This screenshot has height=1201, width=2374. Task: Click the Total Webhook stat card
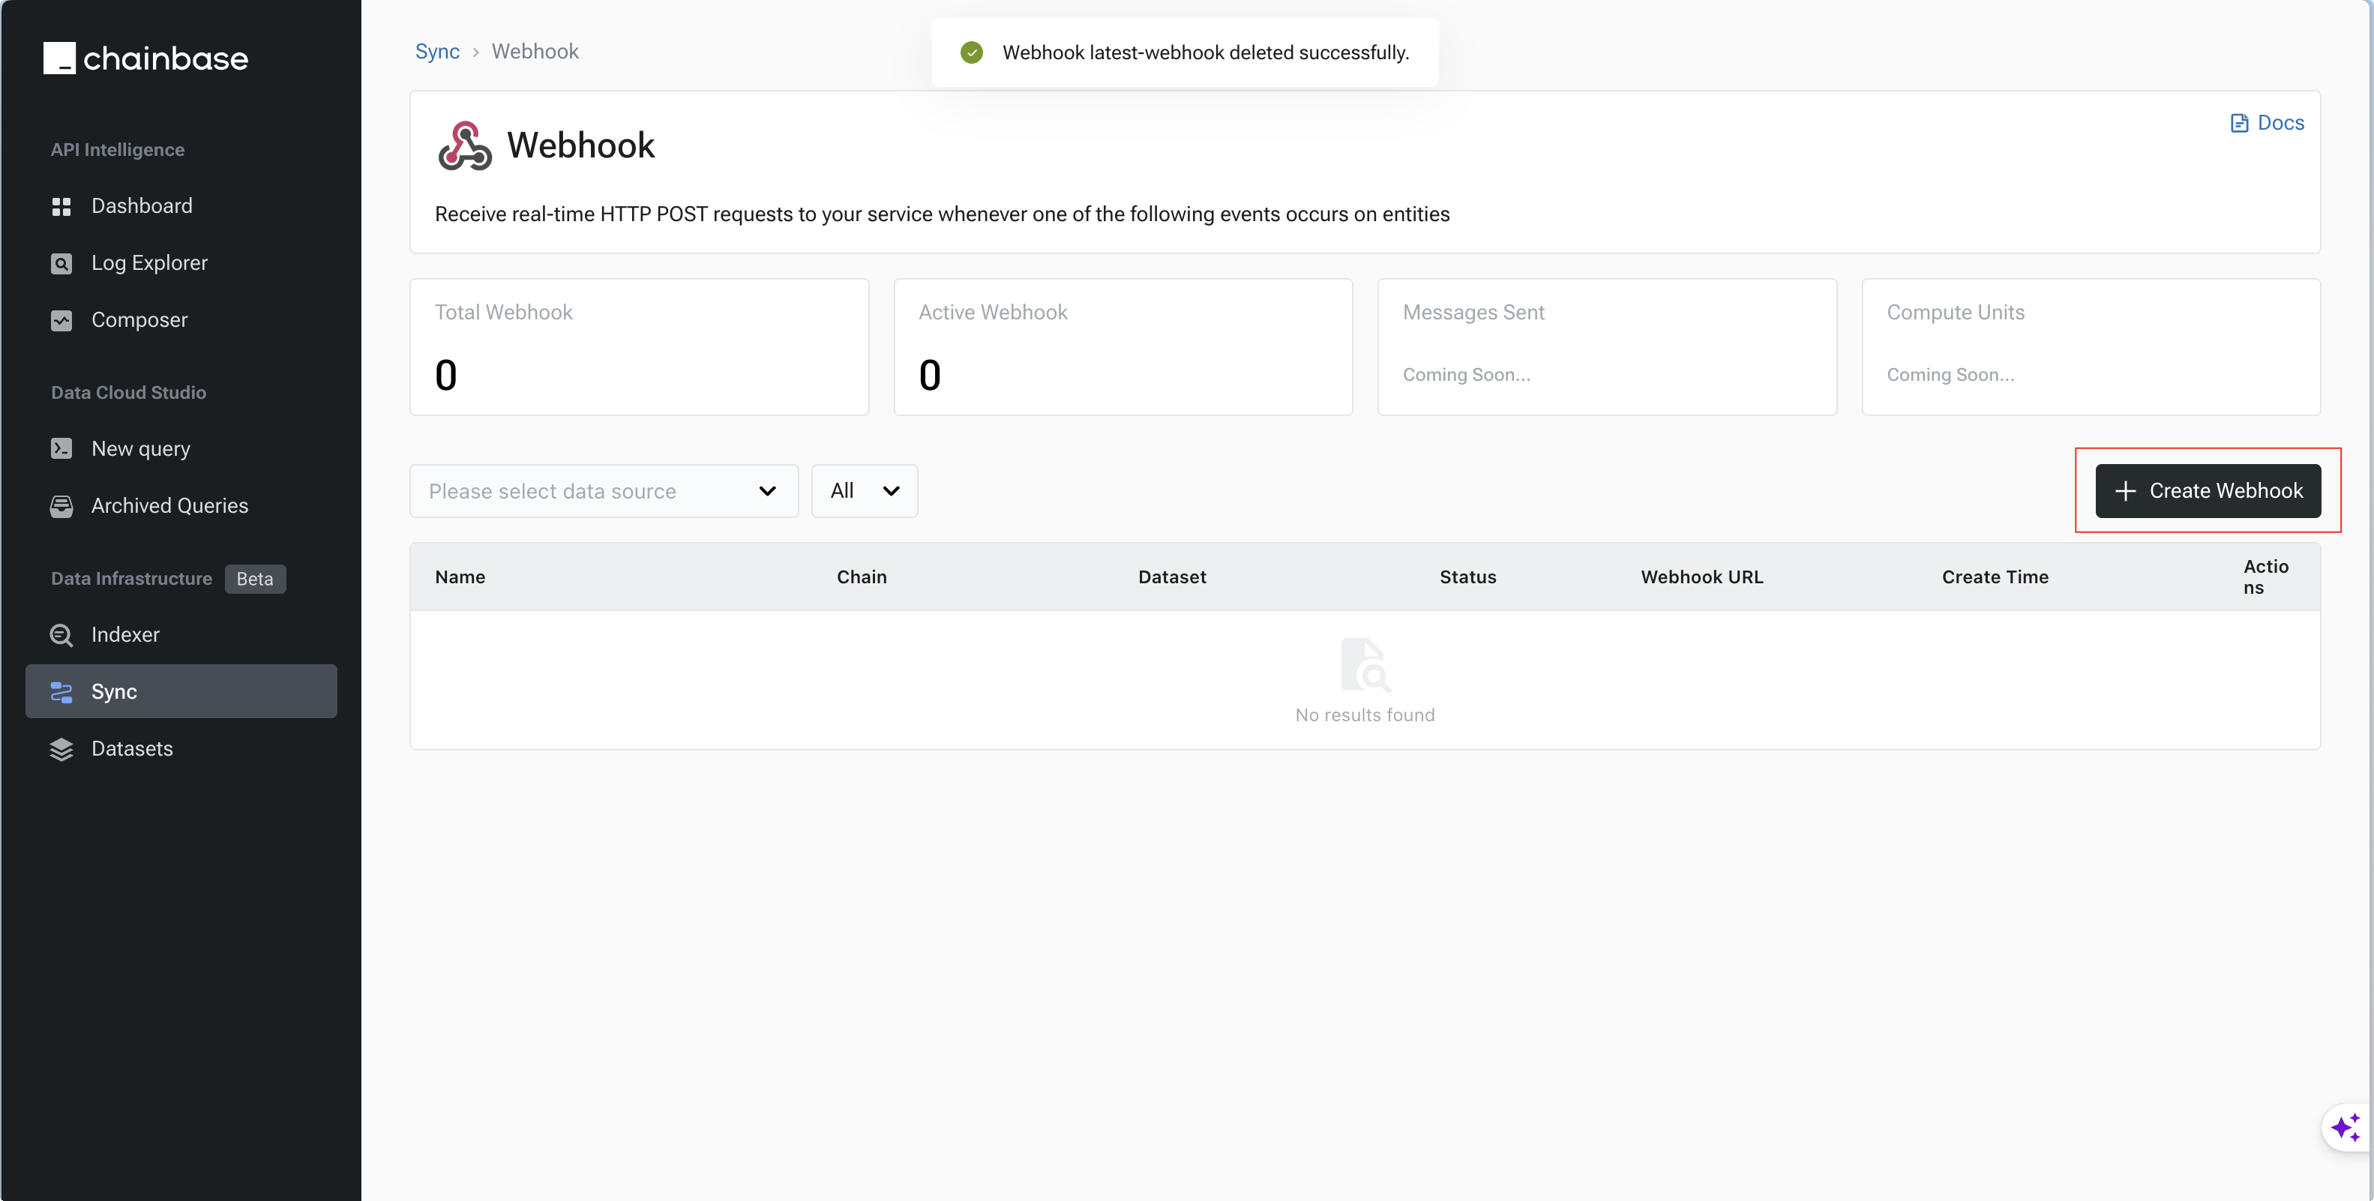[639, 348]
